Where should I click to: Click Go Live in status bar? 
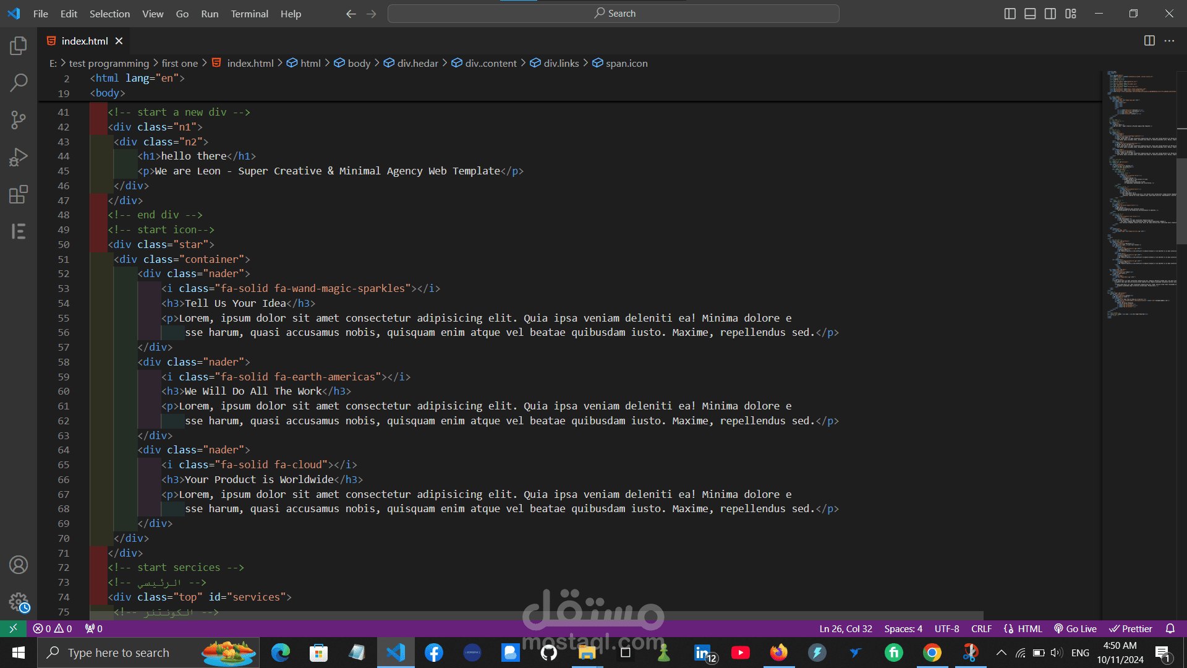[1075, 628]
